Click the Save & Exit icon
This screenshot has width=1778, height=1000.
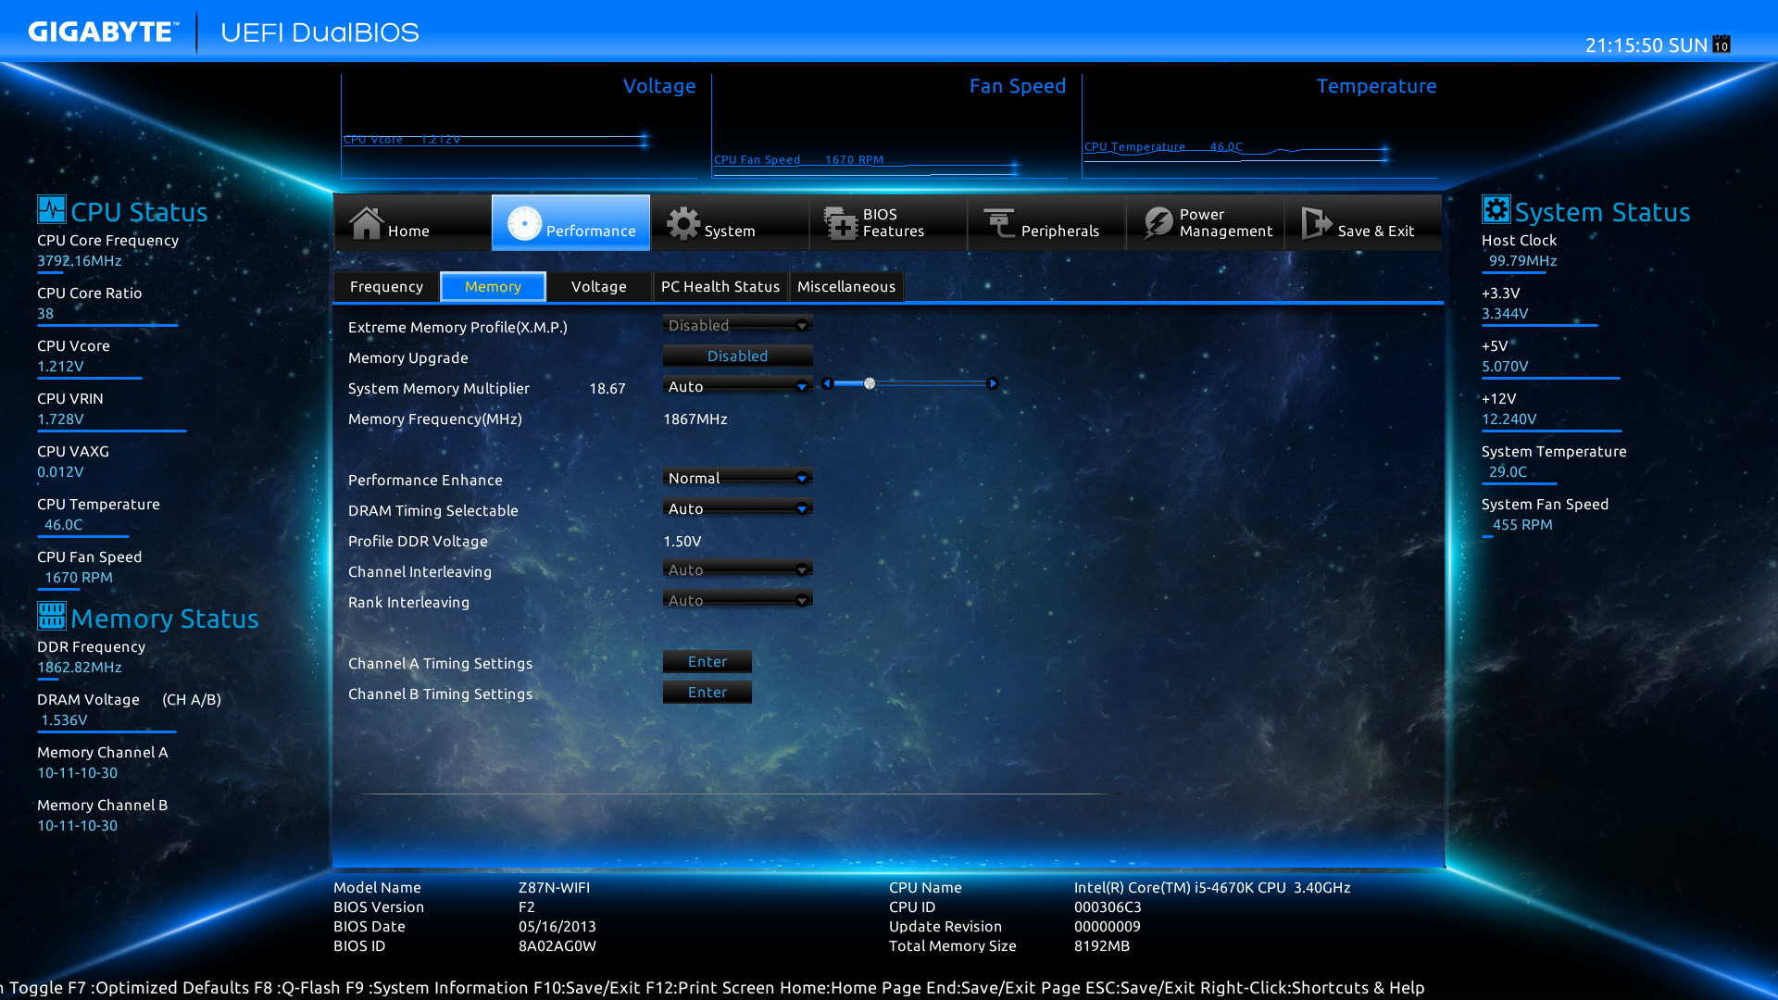[1316, 223]
